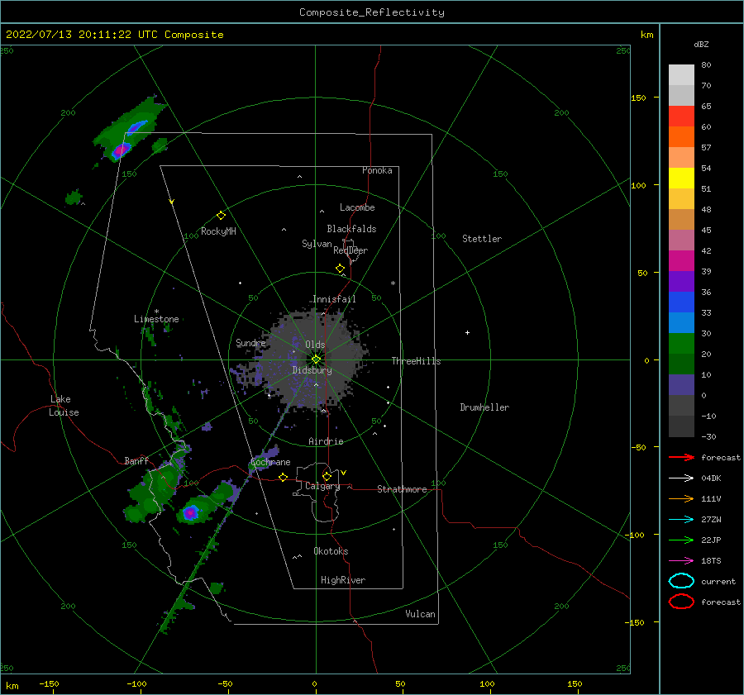744x695 pixels.
Task: Select the 60-57 dBZ orange swatch
Action: [681, 137]
